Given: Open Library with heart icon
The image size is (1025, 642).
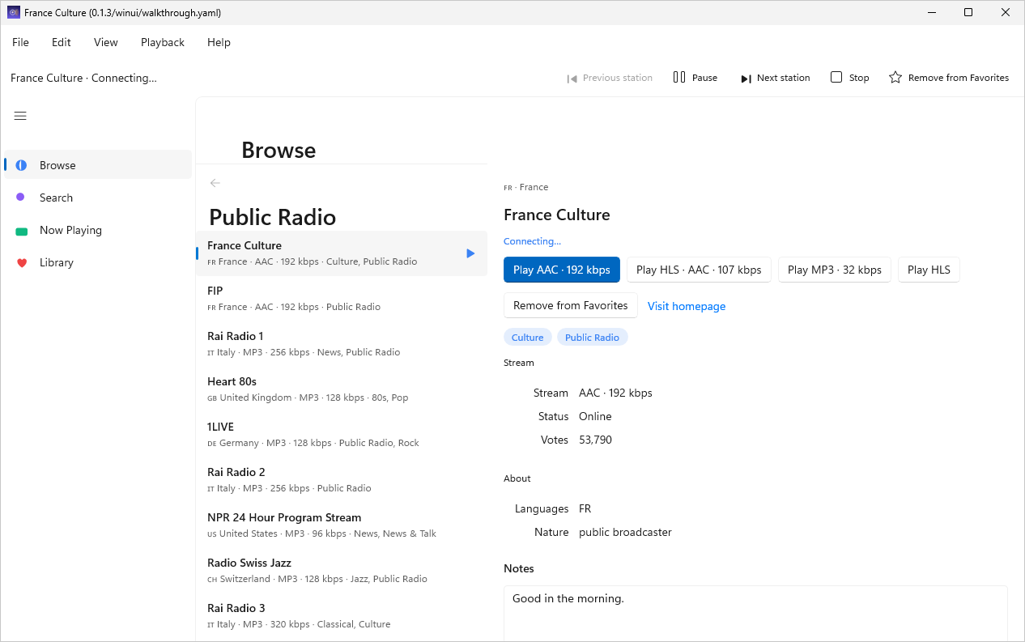Looking at the screenshot, I should click(98, 262).
